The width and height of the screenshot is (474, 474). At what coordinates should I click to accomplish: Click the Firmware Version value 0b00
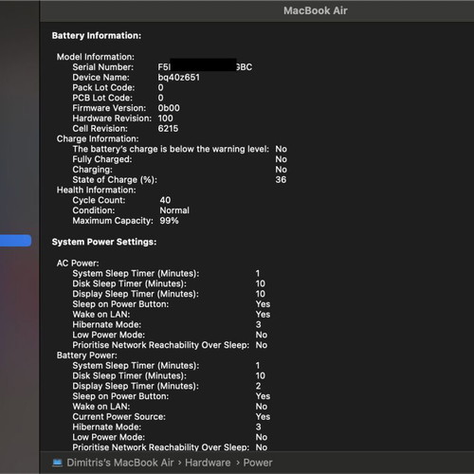pyautogui.click(x=169, y=108)
